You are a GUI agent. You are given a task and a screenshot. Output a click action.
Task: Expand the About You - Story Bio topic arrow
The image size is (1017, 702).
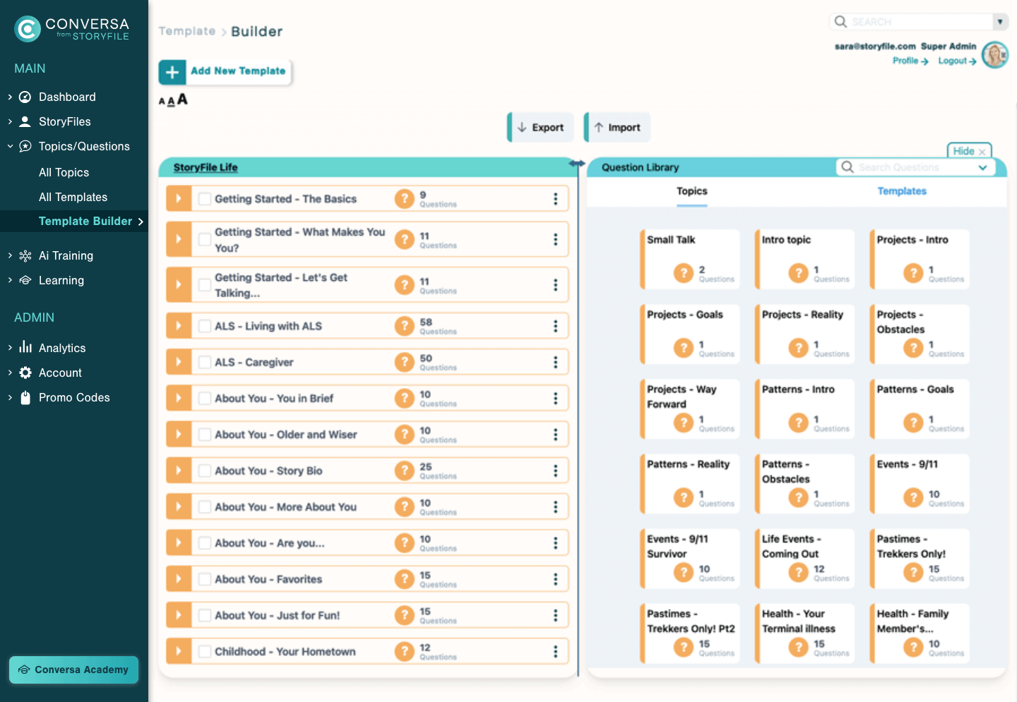point(179,471)
